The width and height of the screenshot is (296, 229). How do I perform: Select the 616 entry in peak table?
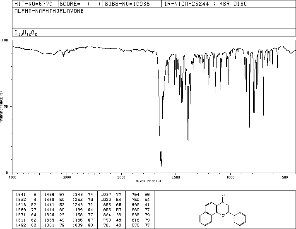pyautogui.click(x=141, y=220)
